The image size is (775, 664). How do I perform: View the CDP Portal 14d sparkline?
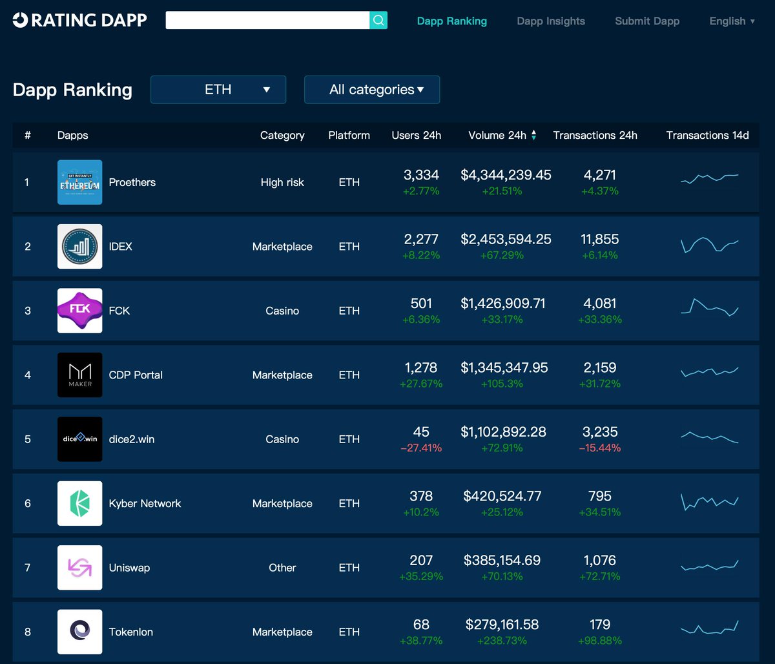[x=710, y=372]
